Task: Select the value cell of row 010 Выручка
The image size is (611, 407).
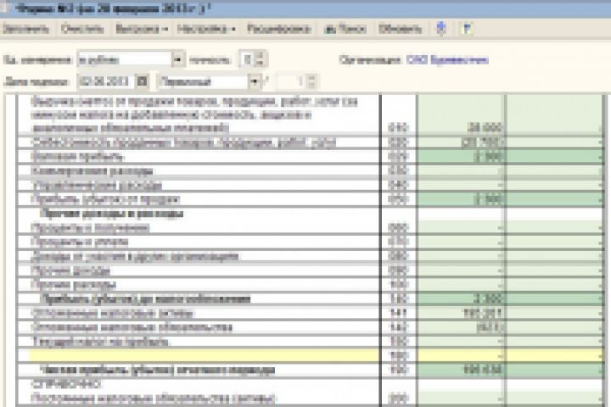Action: (x=461, y=115)
